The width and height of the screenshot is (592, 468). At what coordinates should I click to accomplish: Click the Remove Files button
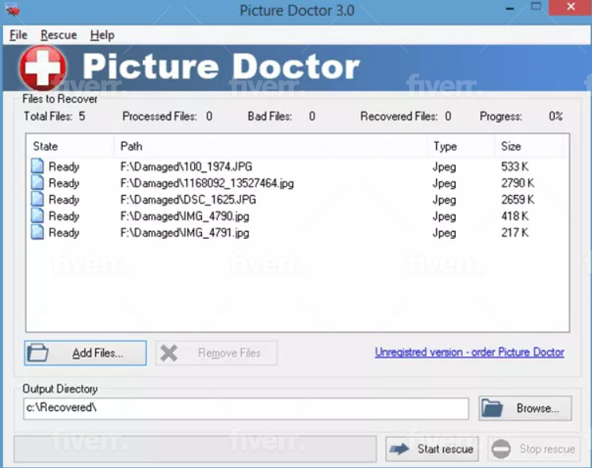[x=216, y=353]
